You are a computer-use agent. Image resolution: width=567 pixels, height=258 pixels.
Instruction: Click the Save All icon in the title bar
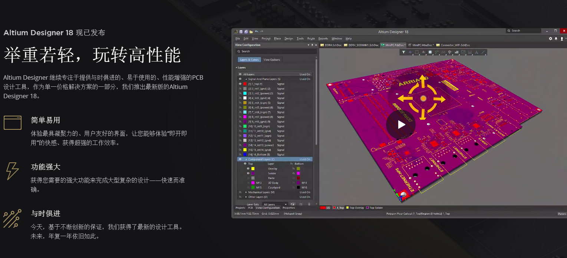click(x=246, y=32)
